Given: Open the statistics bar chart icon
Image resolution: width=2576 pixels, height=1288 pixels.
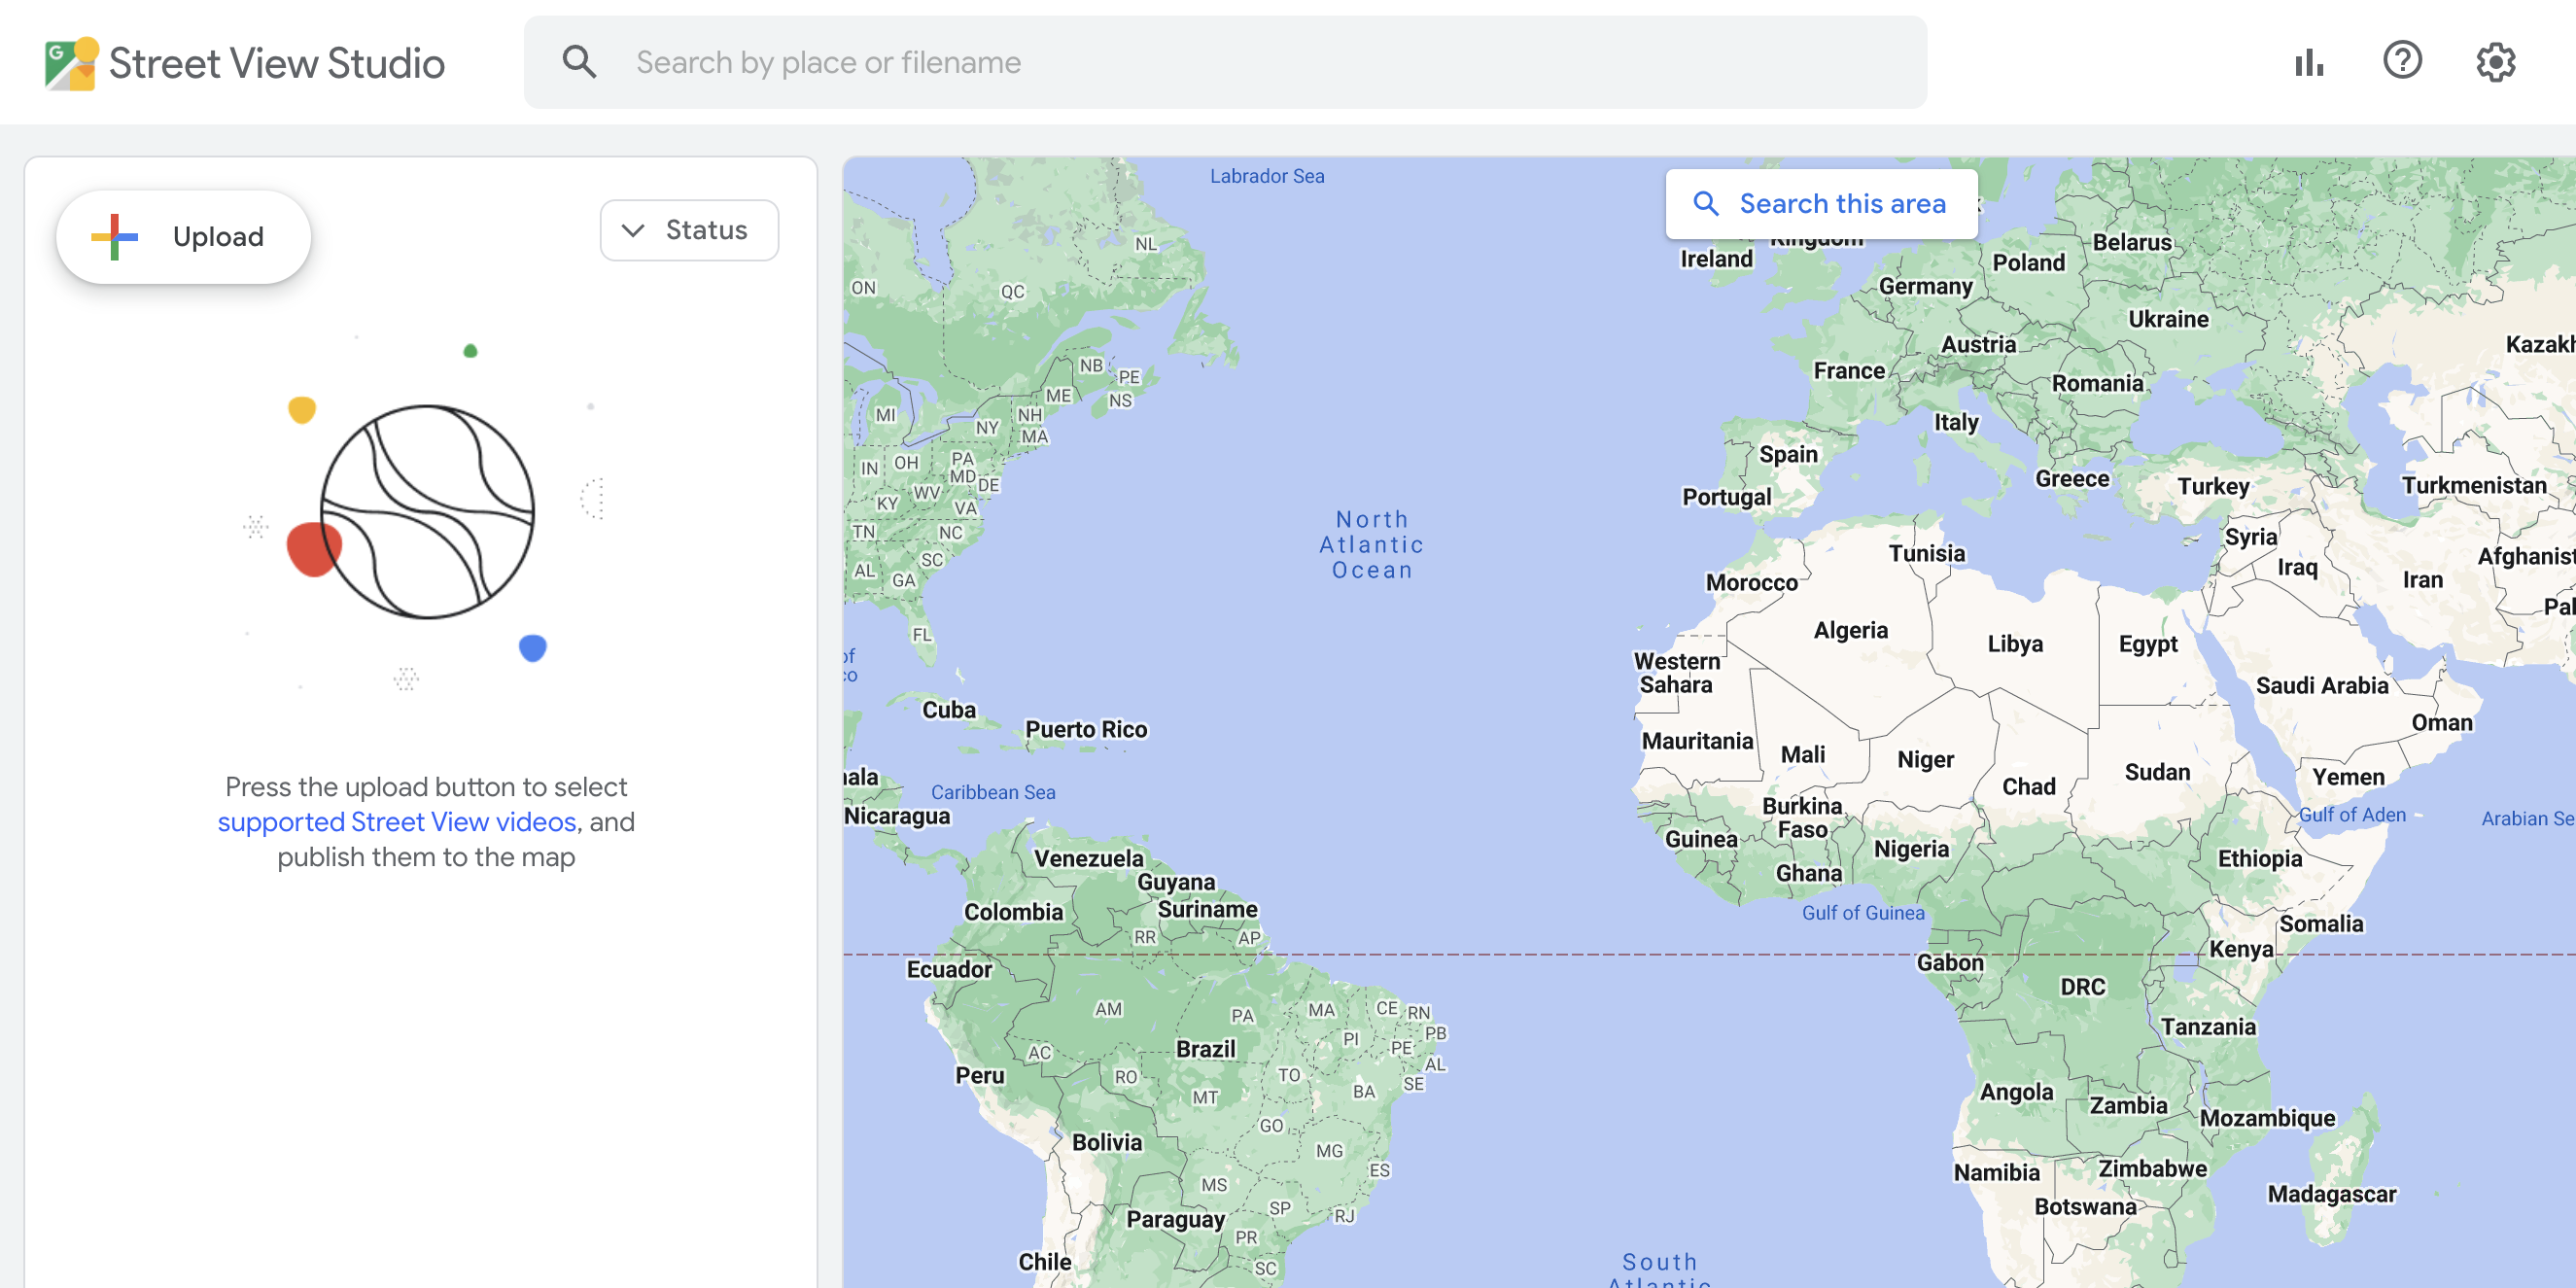Looking at the screenshot, I should pos(2309,62).
